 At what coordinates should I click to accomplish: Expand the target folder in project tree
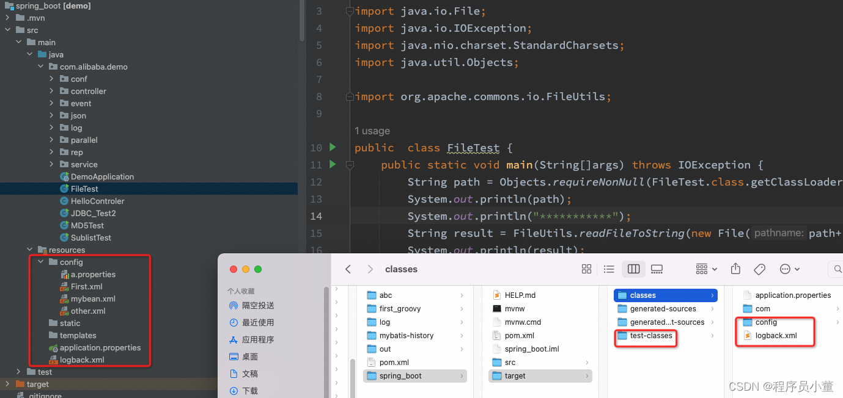[x=7, y=384]
